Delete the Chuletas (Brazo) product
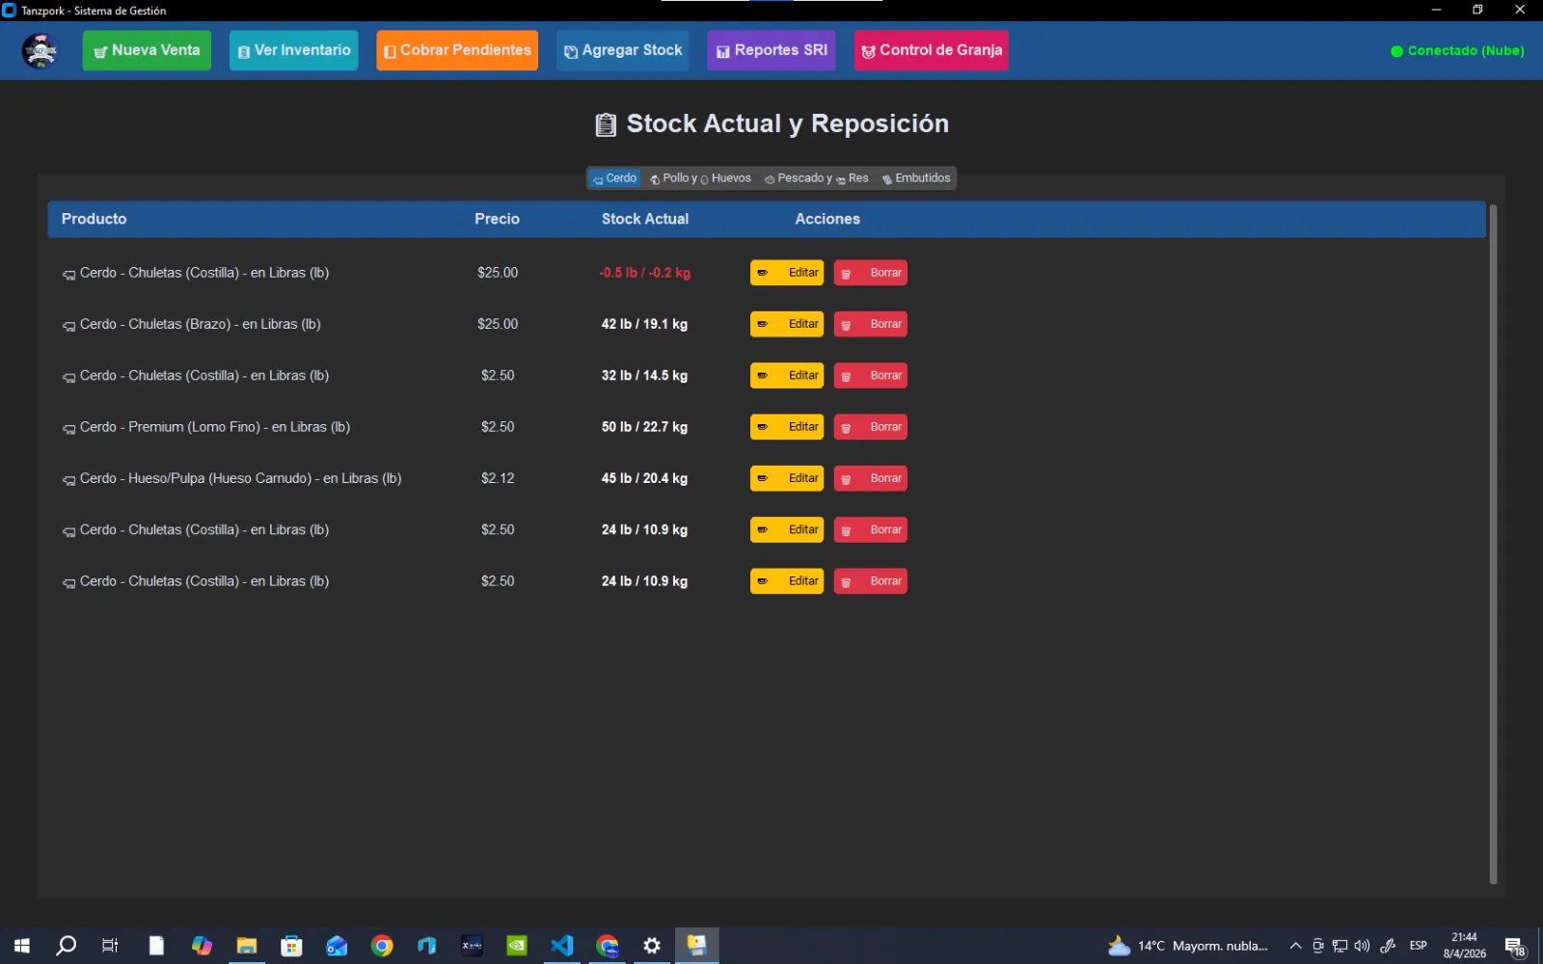Screen dimensions: 1543x964 [x=870, y=324]
